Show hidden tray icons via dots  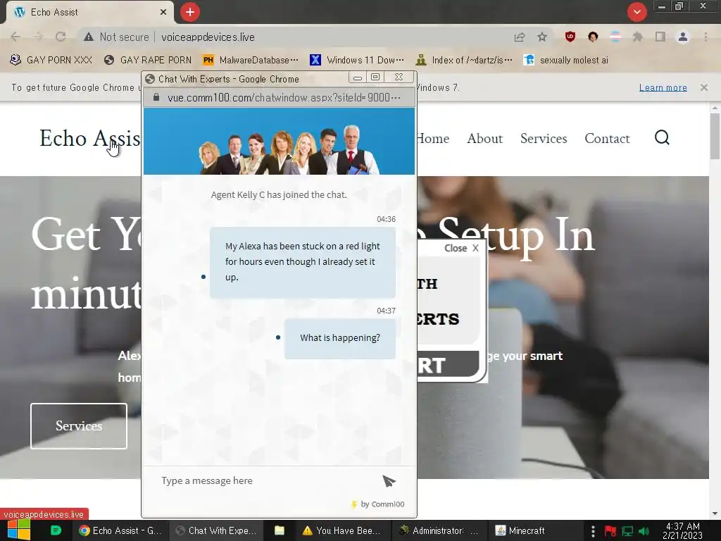tap(593, 531)
